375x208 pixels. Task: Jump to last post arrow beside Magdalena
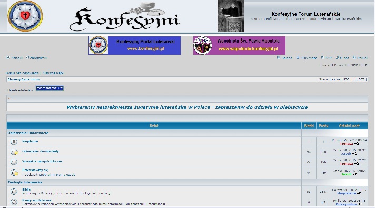click(359, 193)
